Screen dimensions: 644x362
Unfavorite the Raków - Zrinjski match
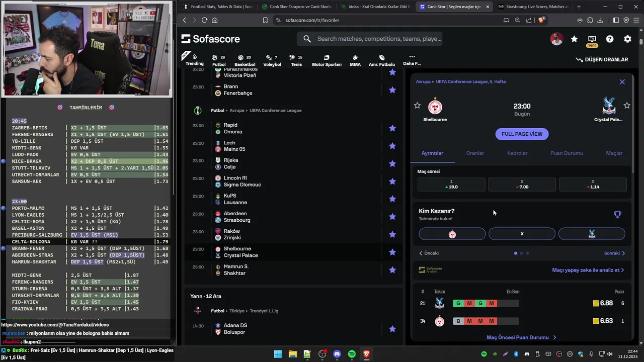coord(392,234)
